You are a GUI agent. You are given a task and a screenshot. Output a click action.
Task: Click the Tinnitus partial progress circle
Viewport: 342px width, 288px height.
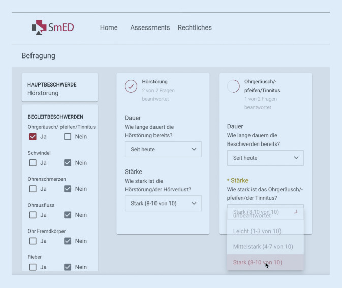pyautogui.click(x=233, y=86)
